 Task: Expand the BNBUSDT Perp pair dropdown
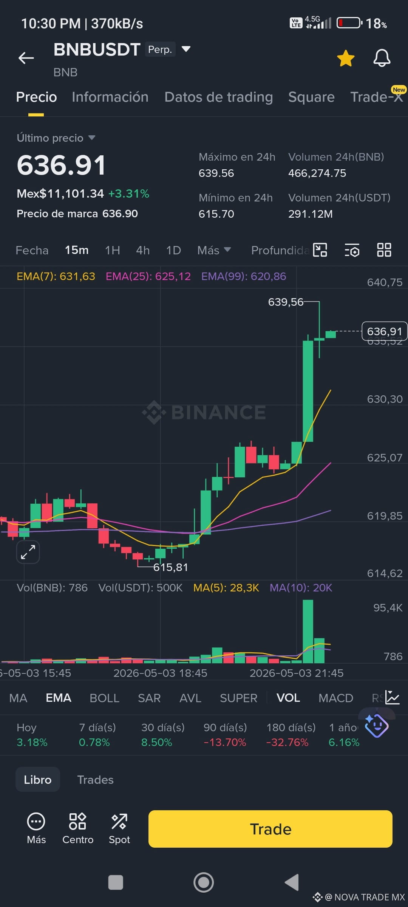186,49
